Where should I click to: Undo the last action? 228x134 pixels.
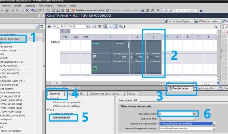[x=33, y=11]
